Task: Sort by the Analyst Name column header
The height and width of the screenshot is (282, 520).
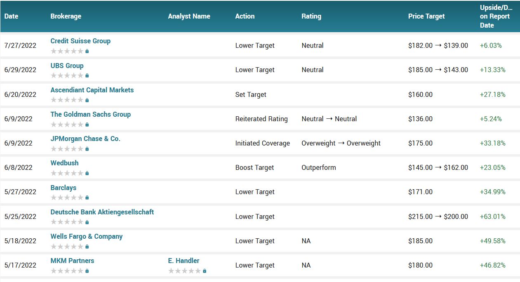Action: click(189, 16)
